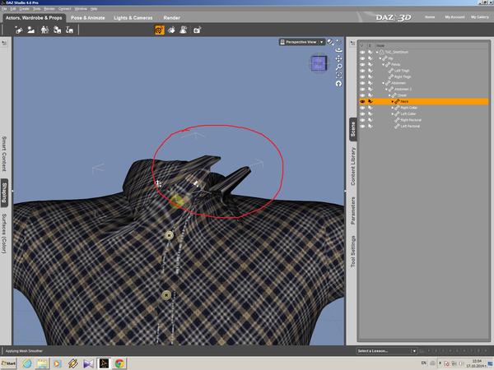
Task: Toggle visibility eye of Left Thigh row
Action: click(362, 71)
